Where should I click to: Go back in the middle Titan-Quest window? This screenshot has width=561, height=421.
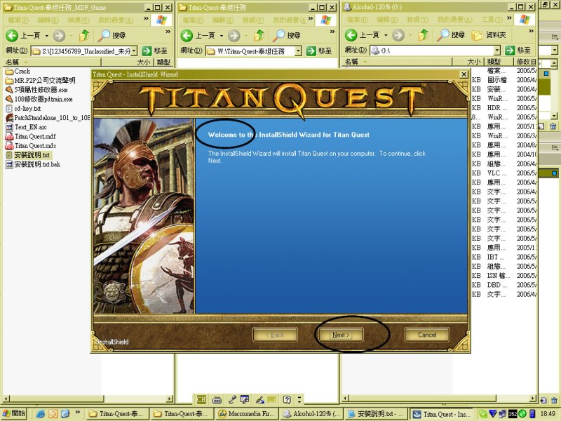pyautogui.click(x=198, y=36)
